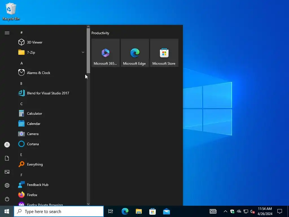Click the letter C section header
The height and width of the screenshot is (217, 289).
[x=21, y=104]
